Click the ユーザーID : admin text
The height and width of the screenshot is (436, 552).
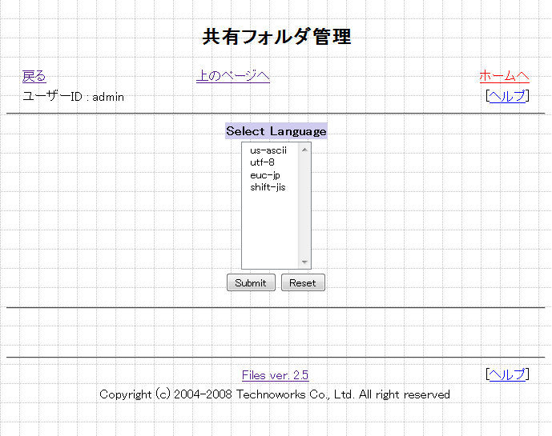73,97
